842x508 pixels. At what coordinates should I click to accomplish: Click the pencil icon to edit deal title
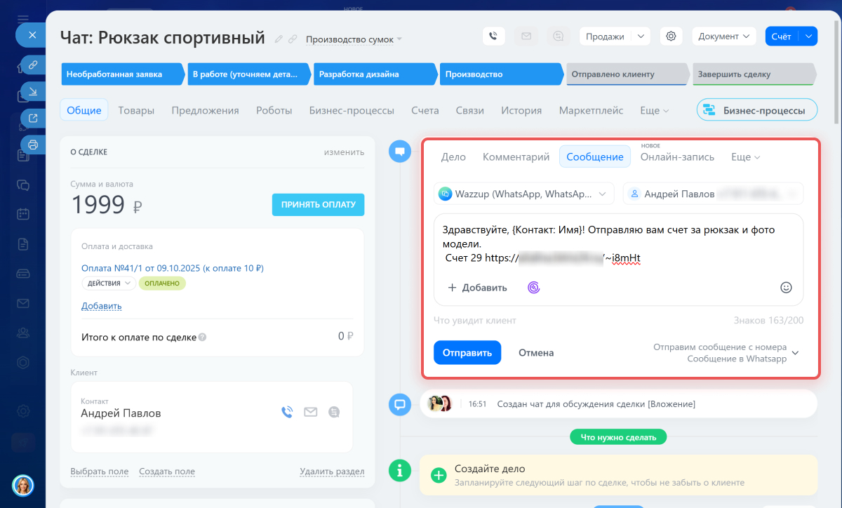[279, 39]
